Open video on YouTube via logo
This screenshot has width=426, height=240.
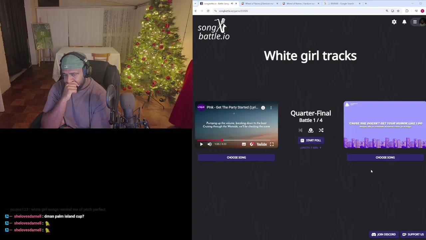pyautogui.click(x=262, y=144)
